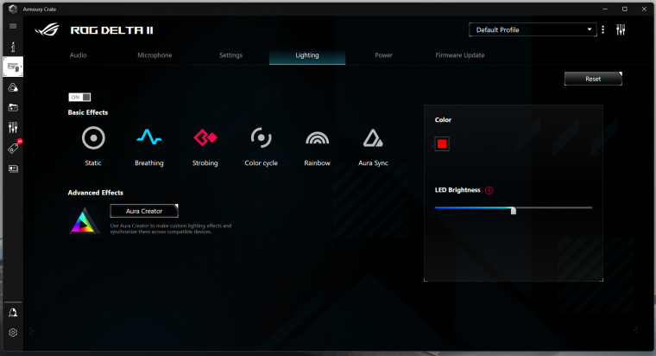This screenshot has width=656, height=356.
Task: Open the settings gear in sidebar
Action: (x=13, y=333)
